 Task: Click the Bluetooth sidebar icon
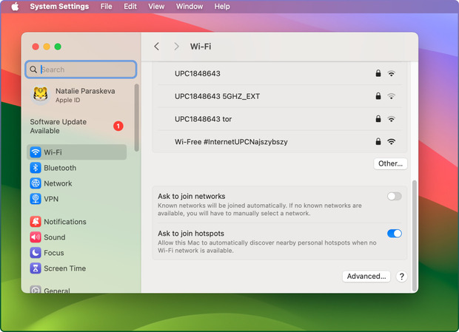[x=36, y=168]
